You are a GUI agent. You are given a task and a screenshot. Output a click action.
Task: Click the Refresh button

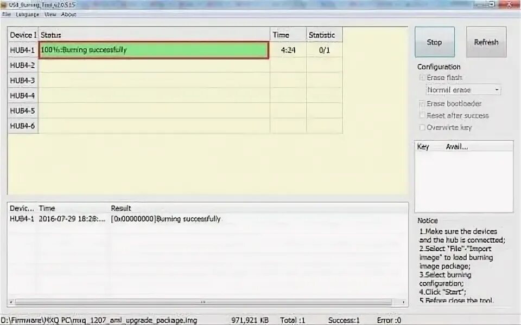[486, 42]
